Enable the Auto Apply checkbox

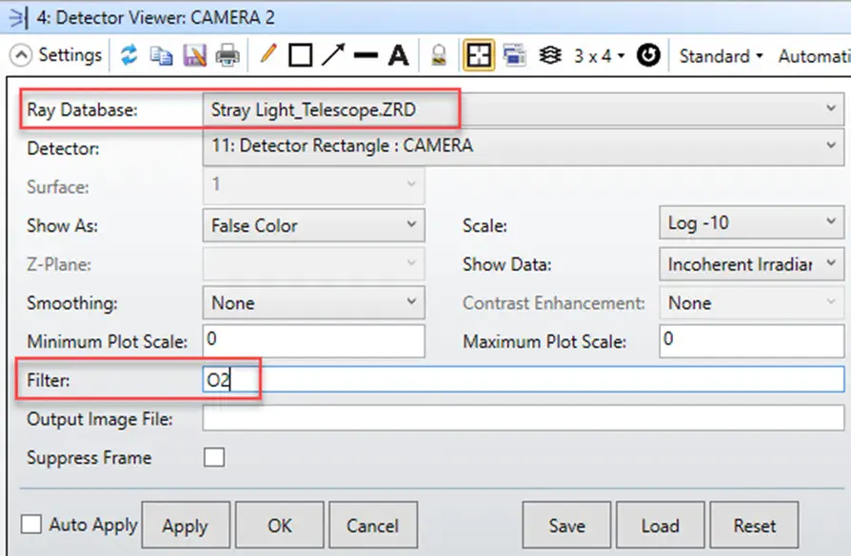(30, 524)
